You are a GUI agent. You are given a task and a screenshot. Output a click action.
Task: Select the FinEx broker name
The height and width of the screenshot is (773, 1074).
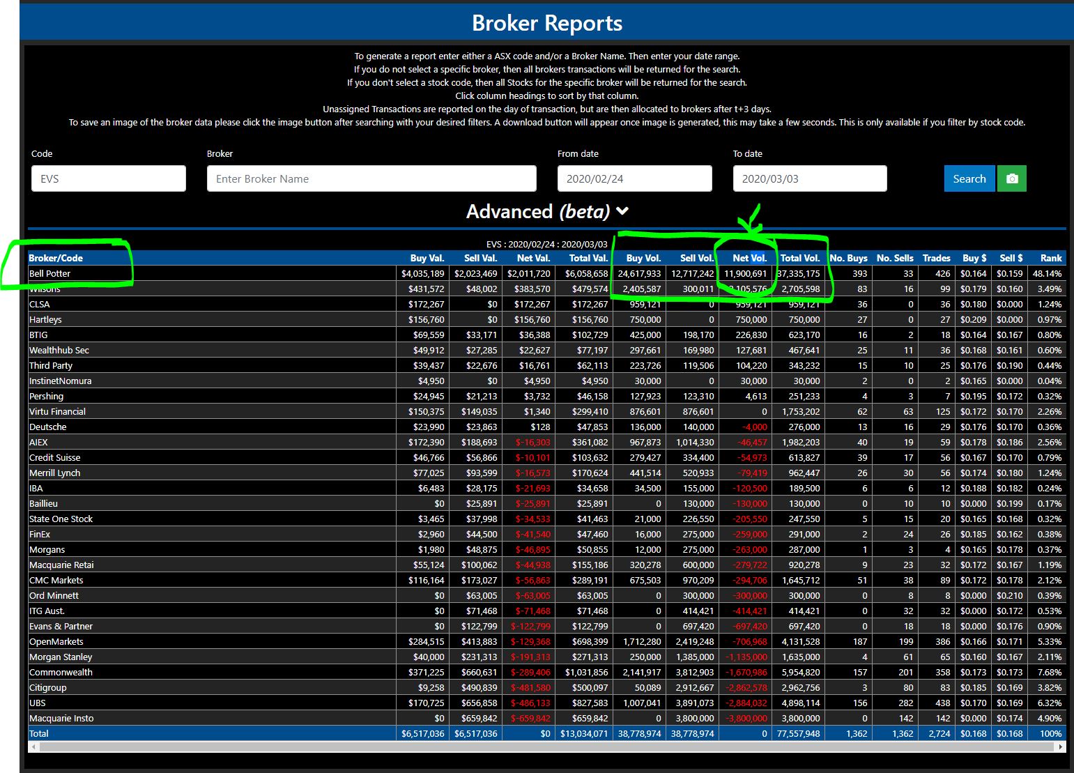click(x=40, y=534)
